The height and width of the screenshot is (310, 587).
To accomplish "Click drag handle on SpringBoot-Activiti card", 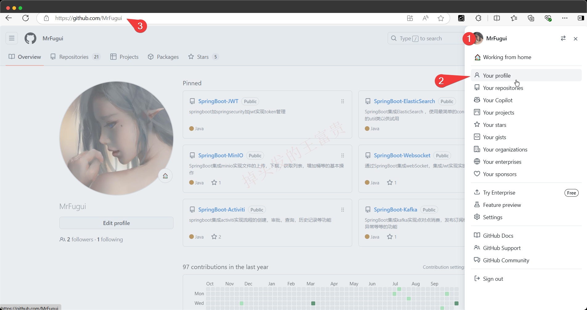I will click(343, 210).
